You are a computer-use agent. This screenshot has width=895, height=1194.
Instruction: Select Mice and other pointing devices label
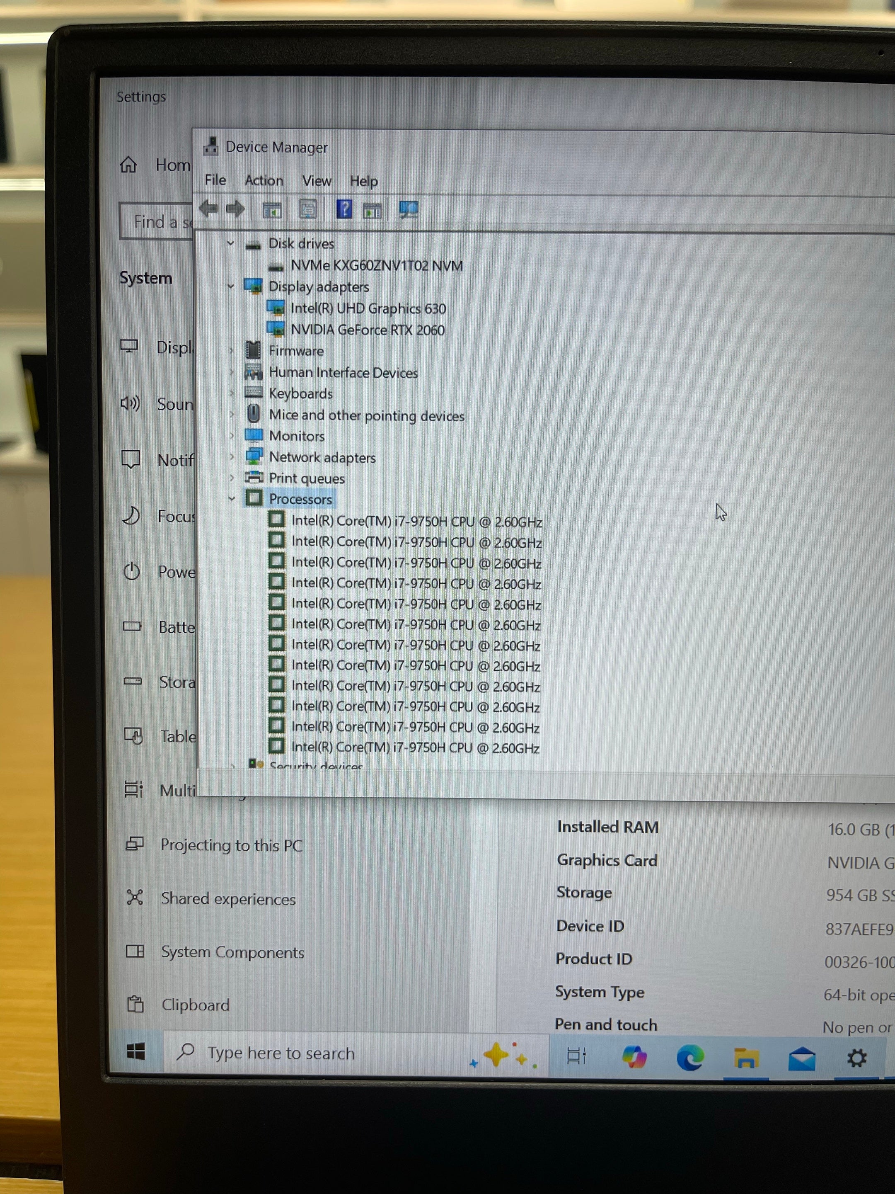(x=366, y=415)
